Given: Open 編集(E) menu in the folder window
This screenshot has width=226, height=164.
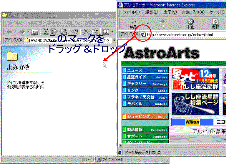Looking at the screenshot, I should 35,23.
